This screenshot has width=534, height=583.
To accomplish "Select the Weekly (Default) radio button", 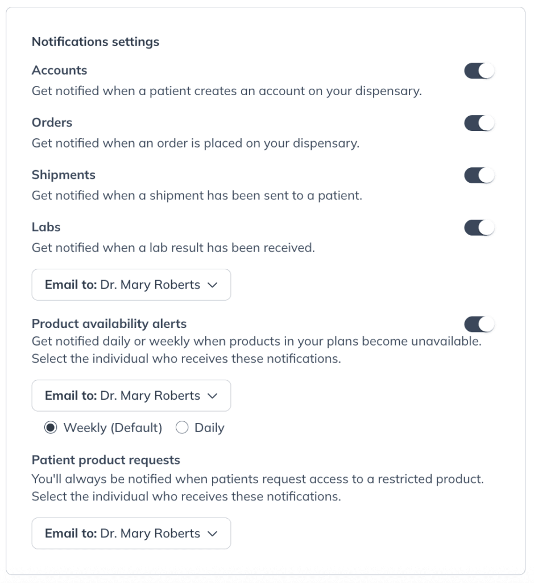I will pyautogui.click(x=51, y=428).
